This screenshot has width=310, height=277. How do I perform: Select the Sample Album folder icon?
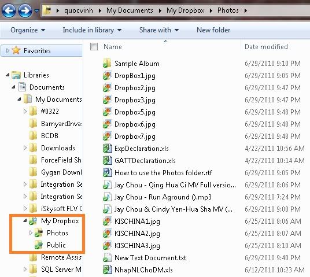tap(107, 64)
